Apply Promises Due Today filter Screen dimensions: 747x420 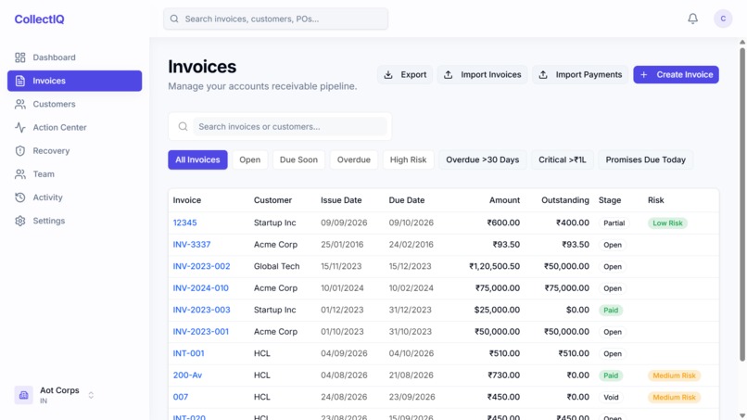(646, 160)
